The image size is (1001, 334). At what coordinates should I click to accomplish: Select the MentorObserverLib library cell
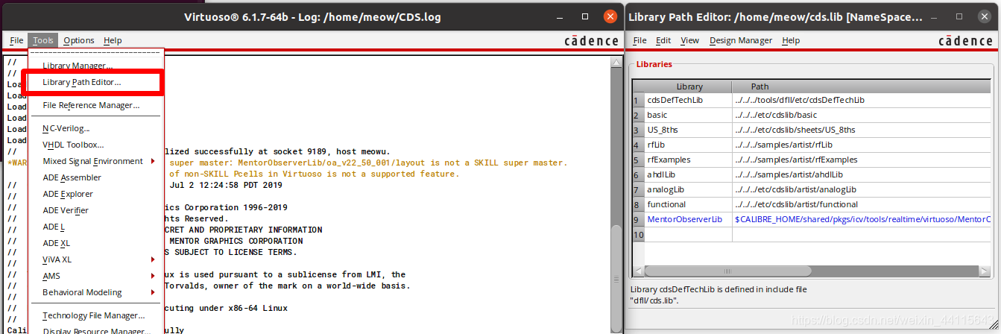point(688,219)
